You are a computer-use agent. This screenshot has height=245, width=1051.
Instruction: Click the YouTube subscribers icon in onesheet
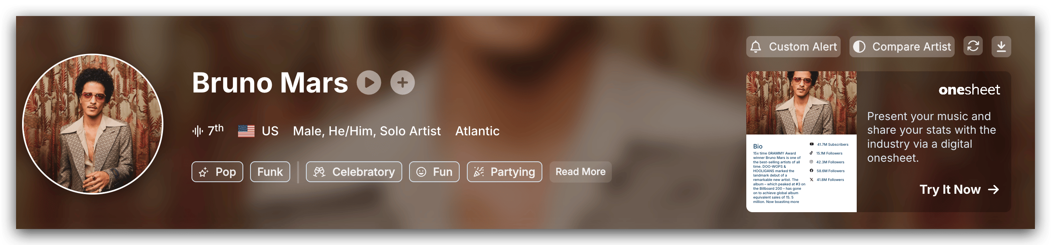pyautogui.click(x=811, y=144)
